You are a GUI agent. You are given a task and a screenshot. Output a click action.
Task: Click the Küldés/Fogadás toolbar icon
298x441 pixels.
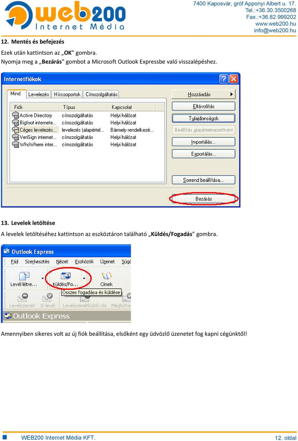coord(65,276)
